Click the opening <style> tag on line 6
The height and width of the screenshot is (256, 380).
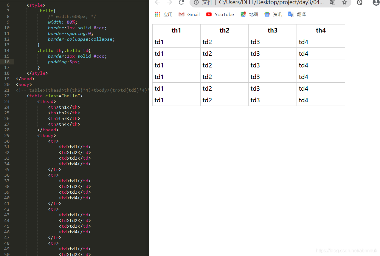pos(36,5)
